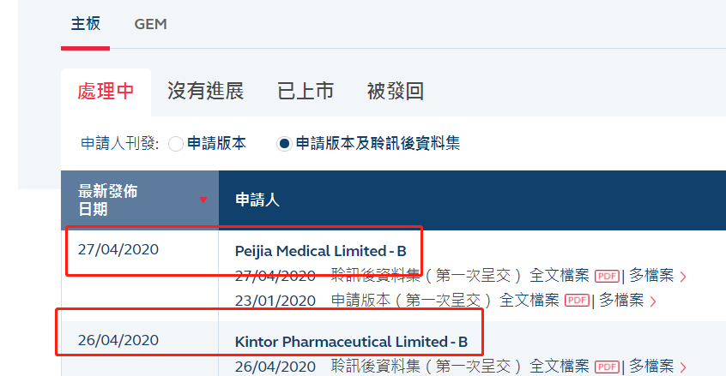726x376 pixels.
Task: Sort by 最新發佈日期 red arrow
Action: point(203,200)
